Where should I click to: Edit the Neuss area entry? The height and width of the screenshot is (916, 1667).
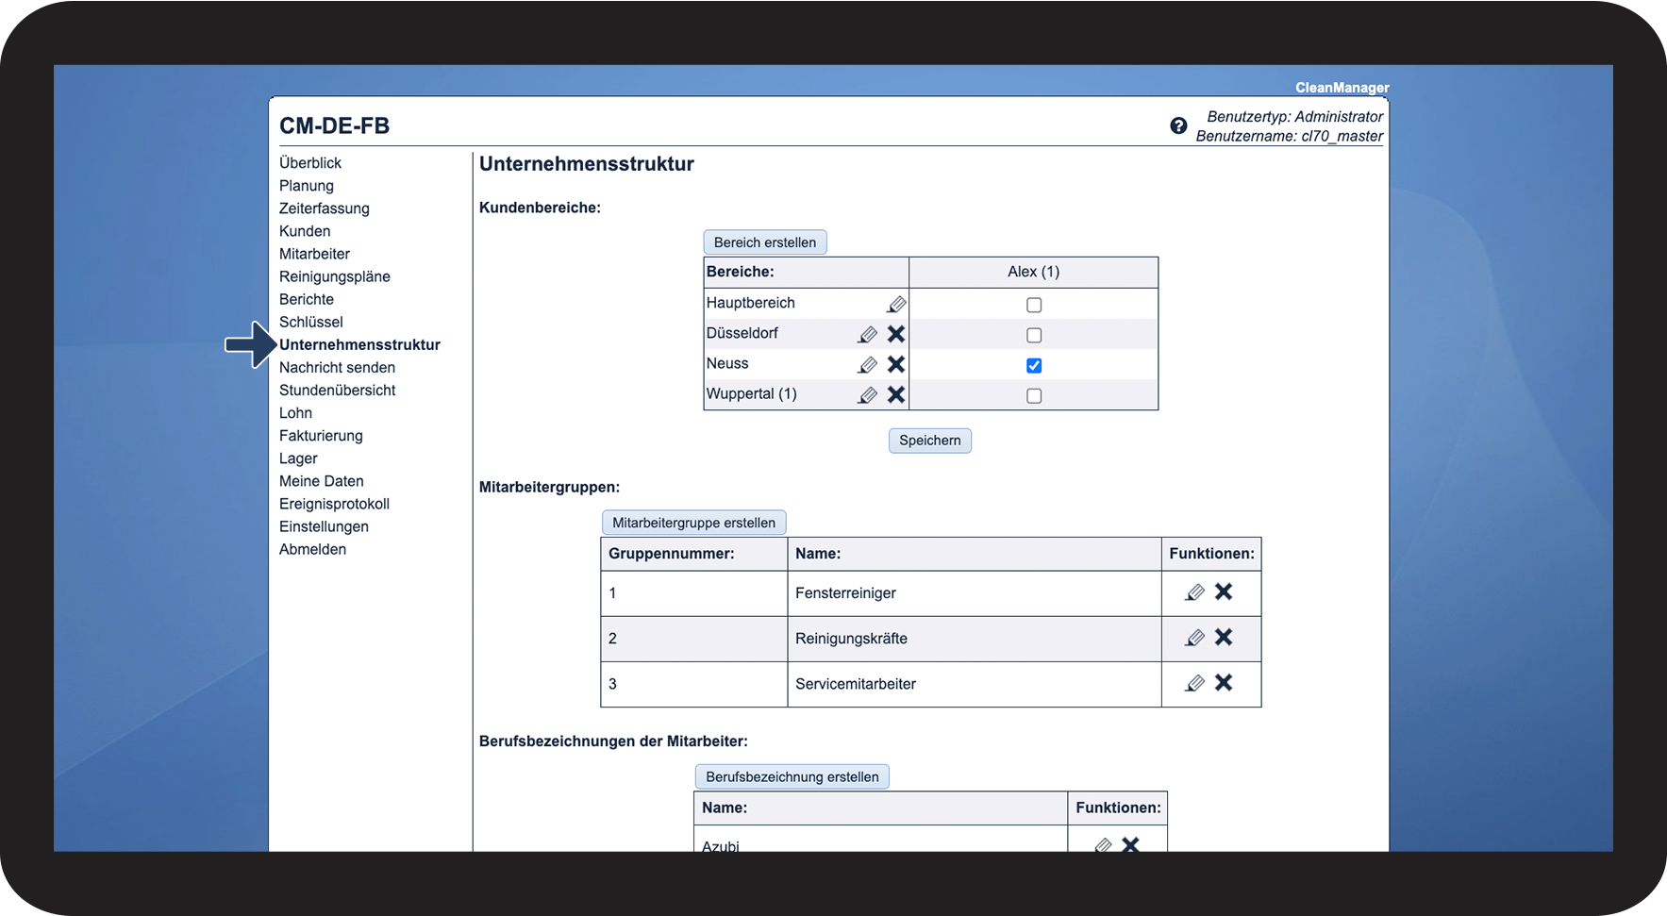(867, 365)
